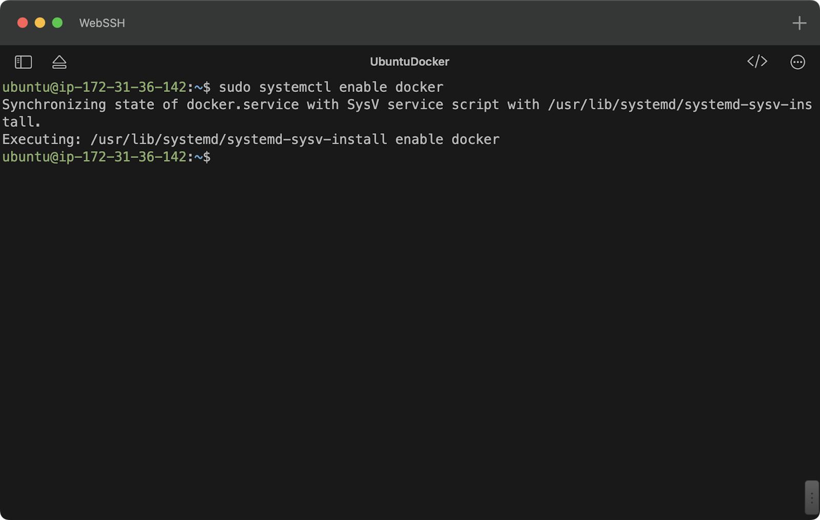The height and width of the screenshot is (520, 820).
Task: Click the eject/disconnect session icon
Action: pyautogui.click(x=59, y=62)
